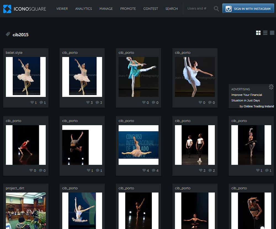Click the Iconosquare logo icon
This screenshot has height=229, width=276.
pos(7,9)
